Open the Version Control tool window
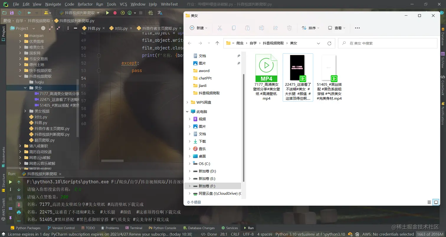The image size is (446, 237). (61, 228)
